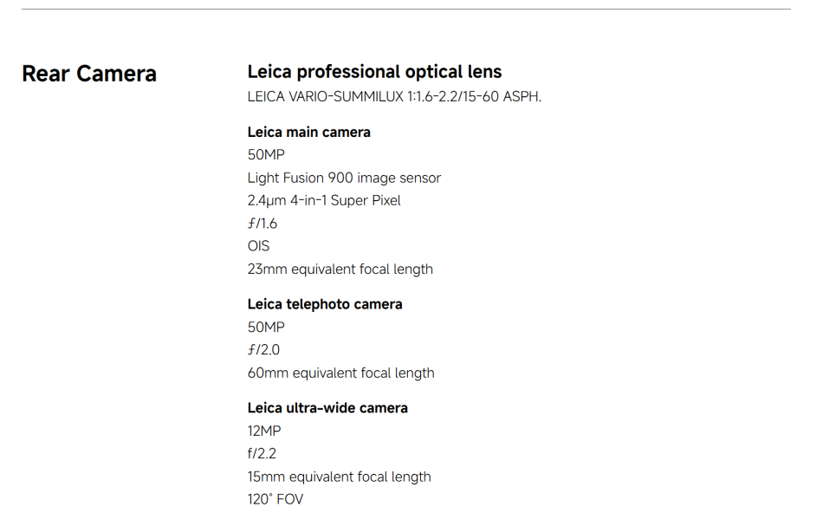This screenshot has height=513, width=823.
Task: Click the 12MP ultra-wide resolution text
Action: click(x=264, y=431)
